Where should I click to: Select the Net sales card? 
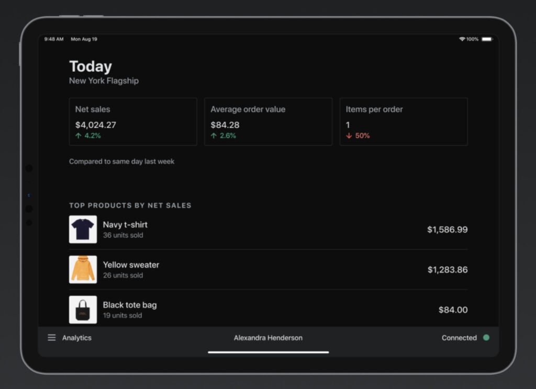[133, 121]
